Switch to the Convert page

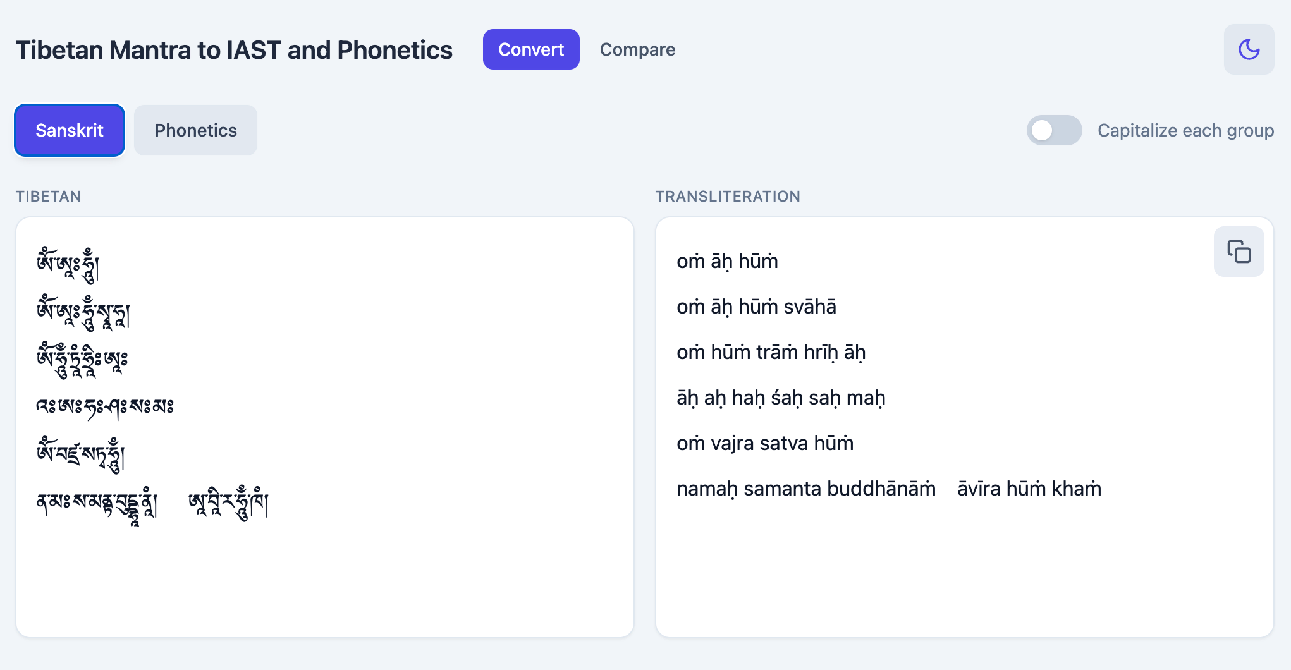[x=530, y=49]
